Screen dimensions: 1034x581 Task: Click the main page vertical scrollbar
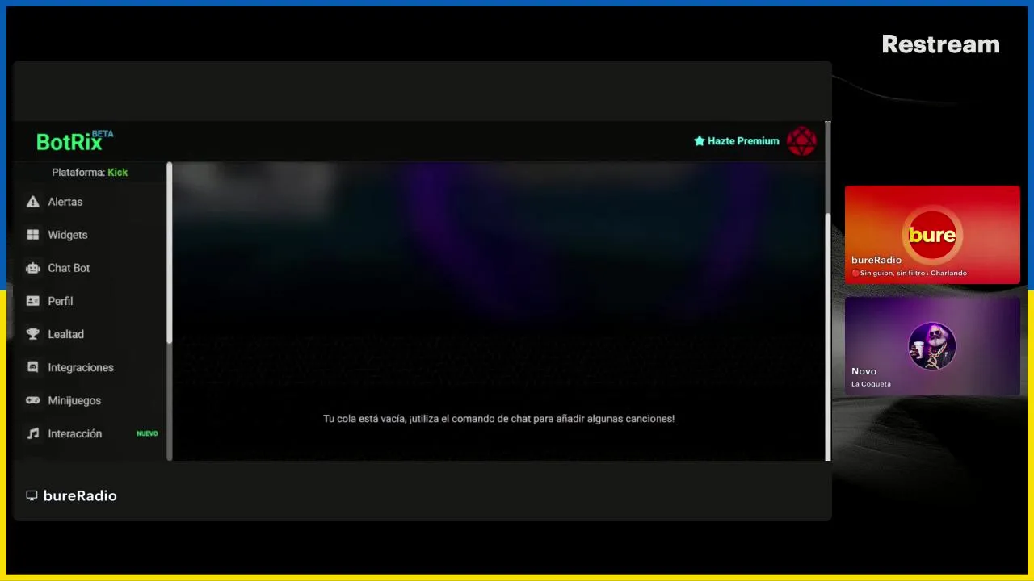827,336
